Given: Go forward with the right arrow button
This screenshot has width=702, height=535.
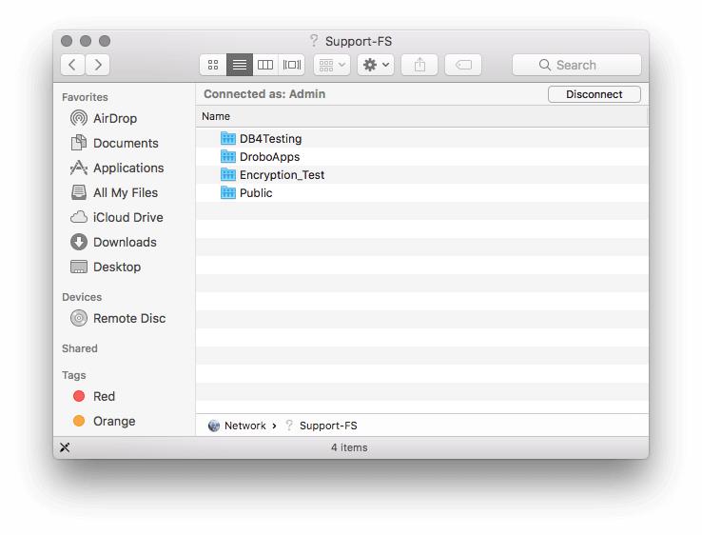Looking at the screenshot, I should coord(98,65).
